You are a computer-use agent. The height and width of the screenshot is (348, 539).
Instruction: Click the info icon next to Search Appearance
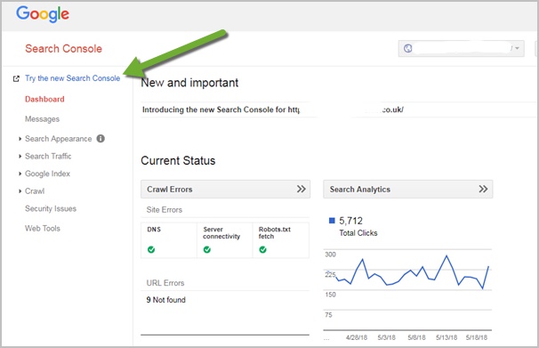coord(101,139)
